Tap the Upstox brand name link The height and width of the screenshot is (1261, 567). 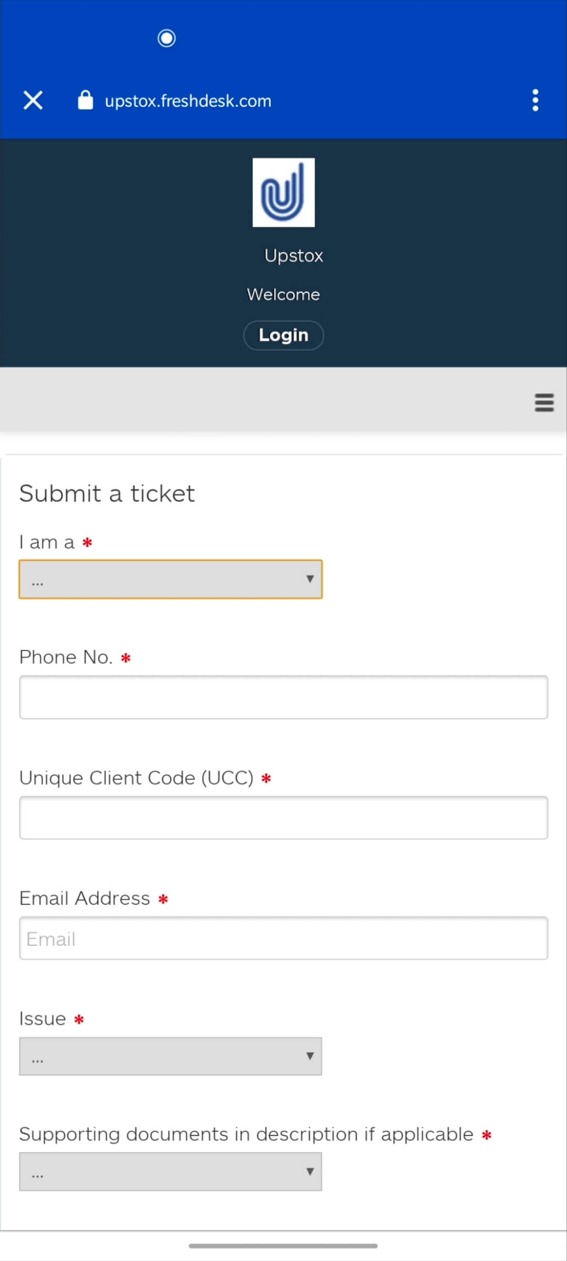tap(293, 256)
